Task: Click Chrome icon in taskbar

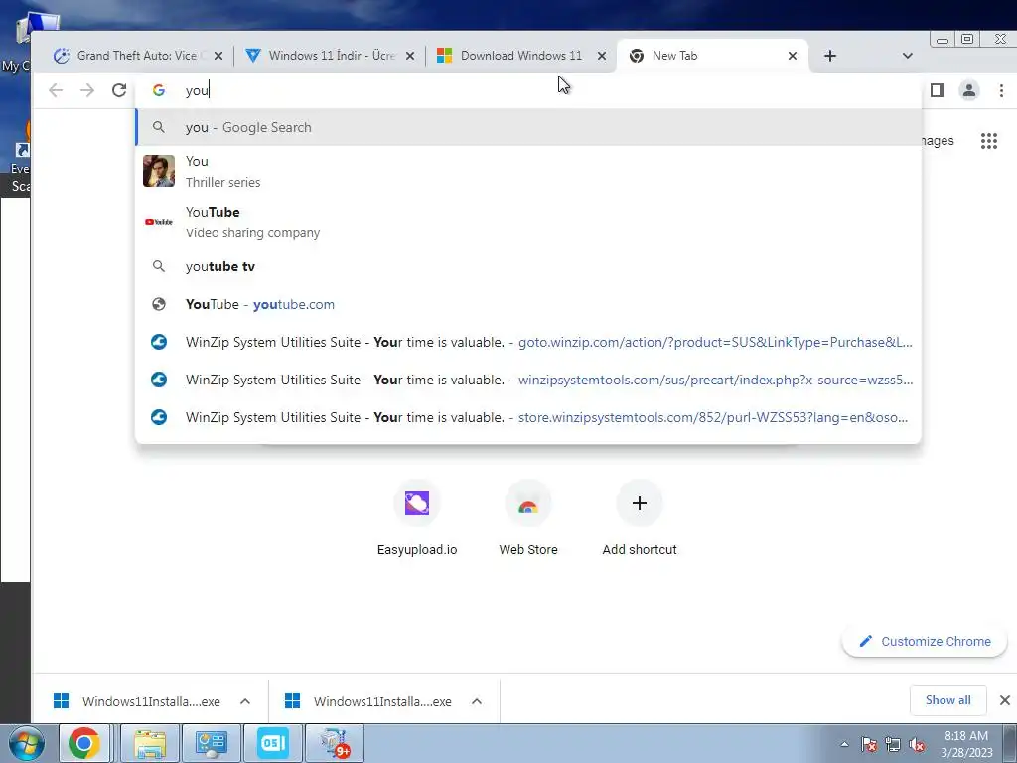Action: [84, 743]
